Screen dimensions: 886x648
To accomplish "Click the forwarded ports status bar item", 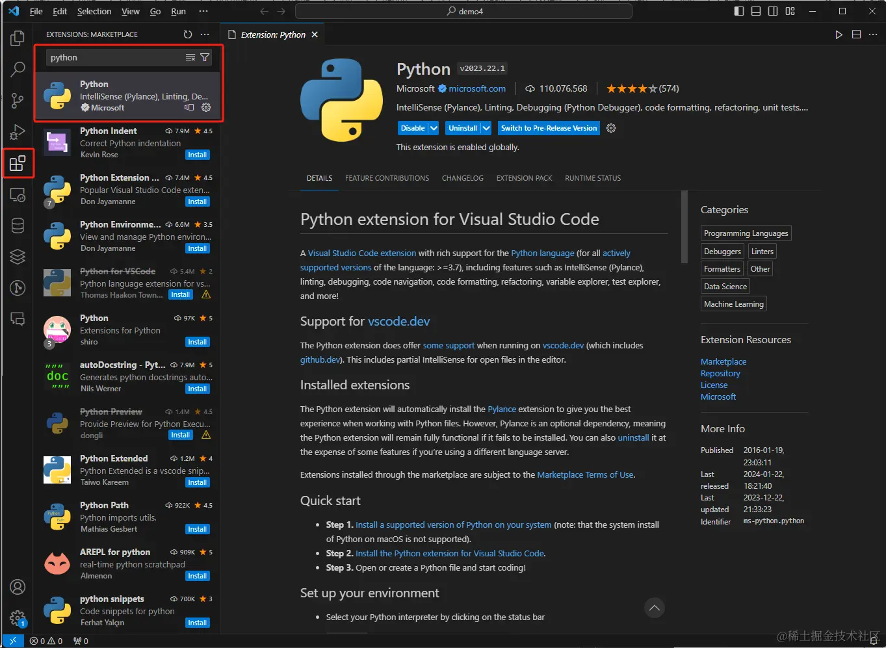I will [81, 641].
